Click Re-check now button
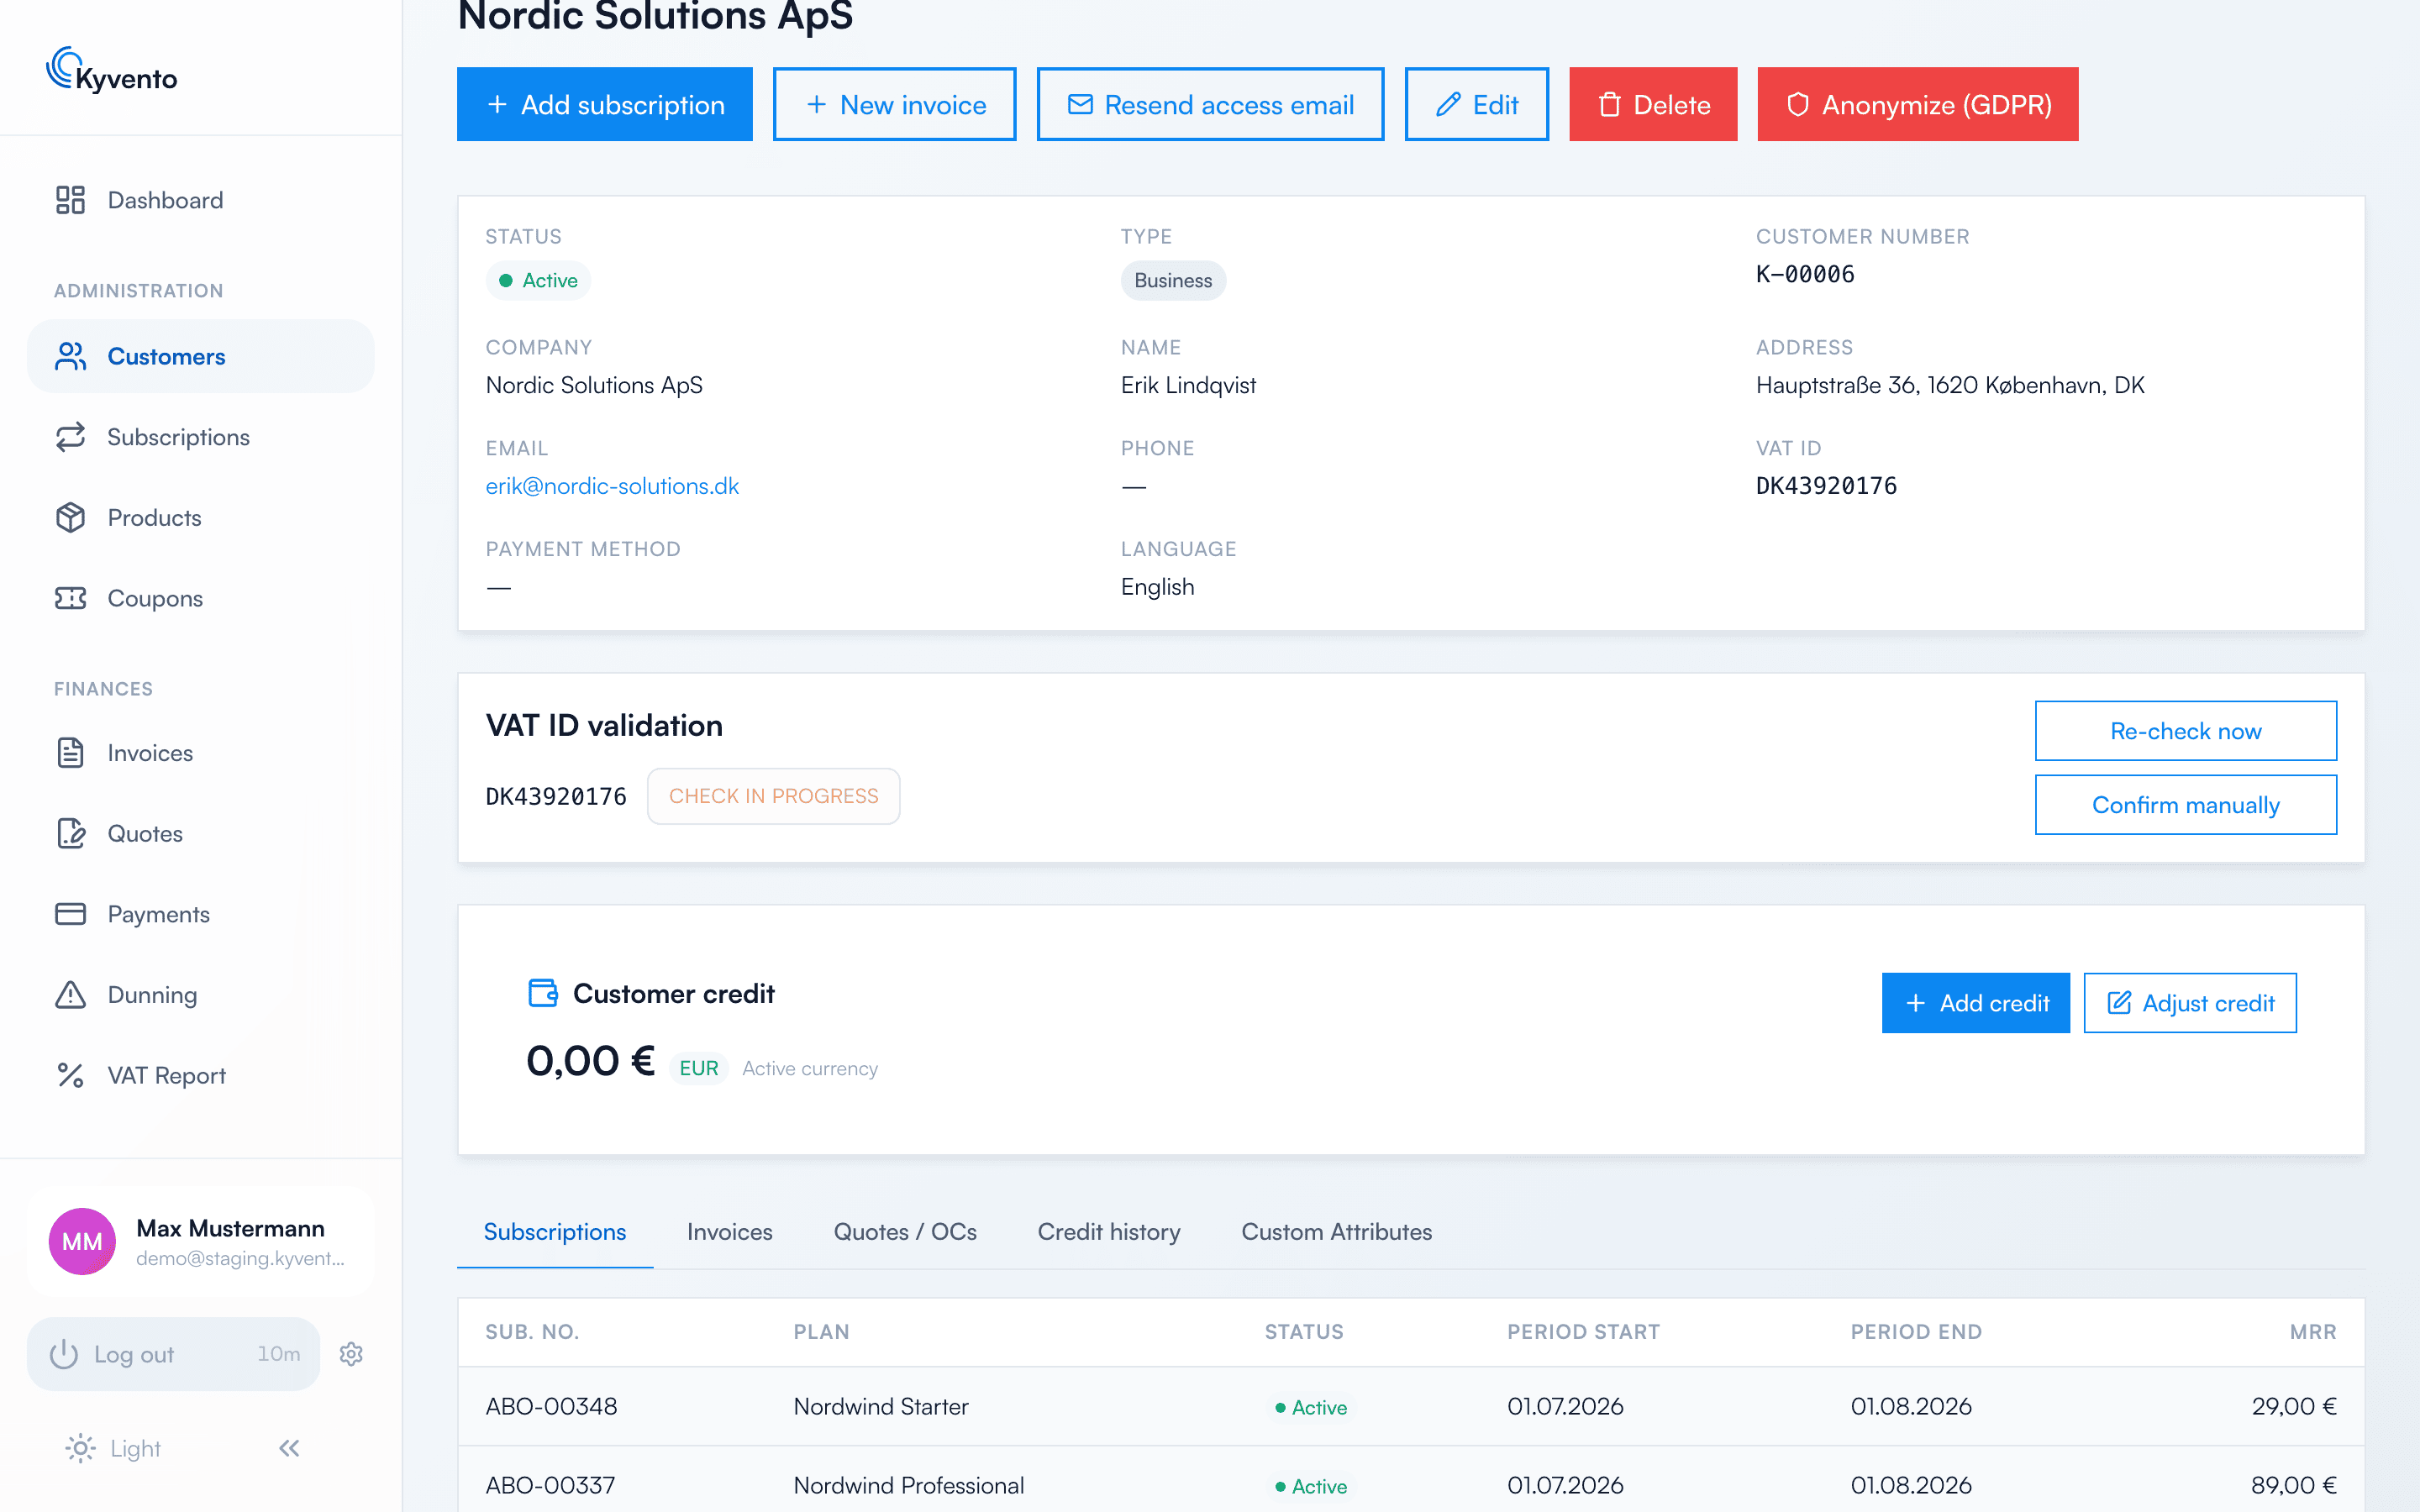Image resolution: width=2420 pixels, height=1512 pixels. point(2185,731)
